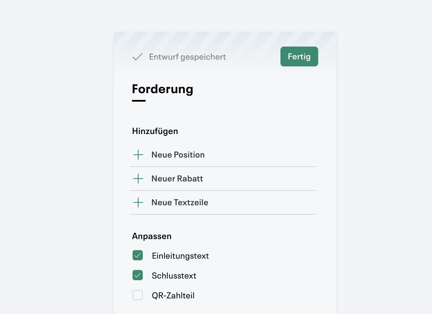Click the checkmark icon near Entwurf gespeichert
Viewport: 432px width, 314px height.
(137, 57)
